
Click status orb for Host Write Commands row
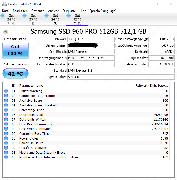click(6, 129)
